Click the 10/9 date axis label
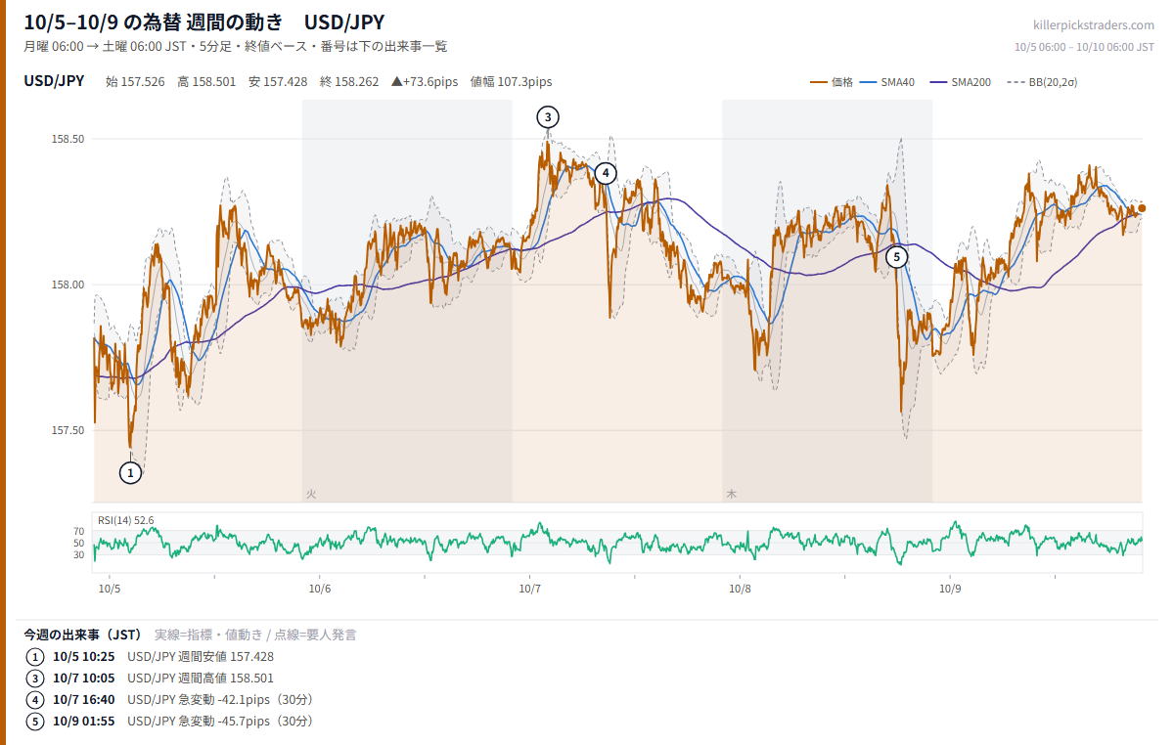This screenshot has height=745, width=1174. pos(950,589)
